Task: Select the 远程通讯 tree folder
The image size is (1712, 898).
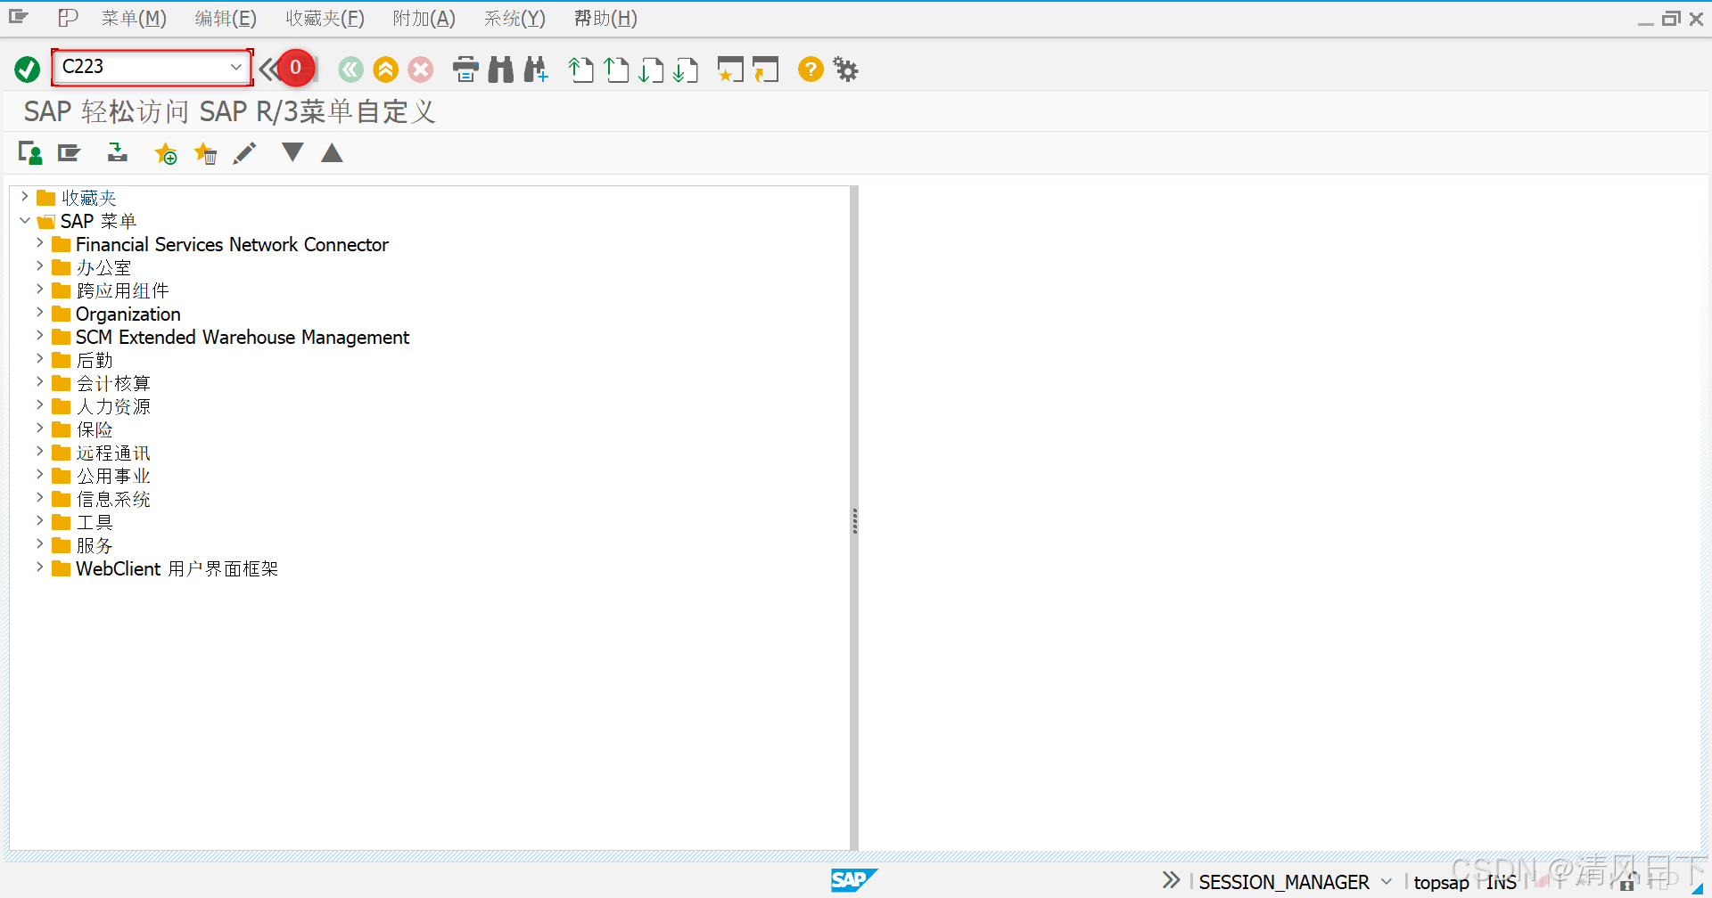Action: coord(113,453)
